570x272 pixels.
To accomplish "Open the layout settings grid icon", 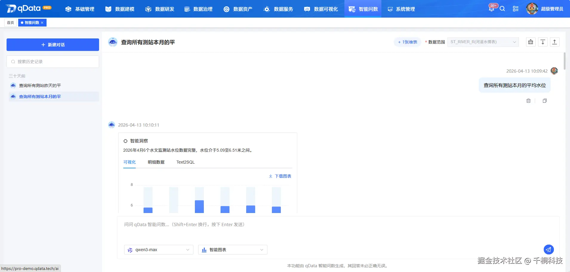I will (x=516, y=9).
